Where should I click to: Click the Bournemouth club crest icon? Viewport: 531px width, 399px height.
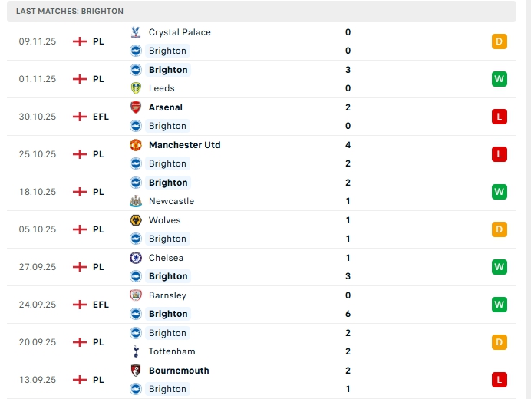[136, 371]
